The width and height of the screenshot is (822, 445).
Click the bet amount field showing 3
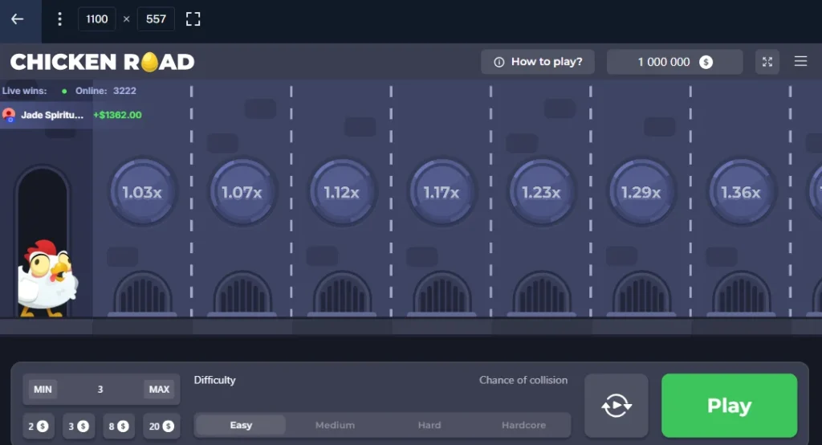tap(100, 390)
